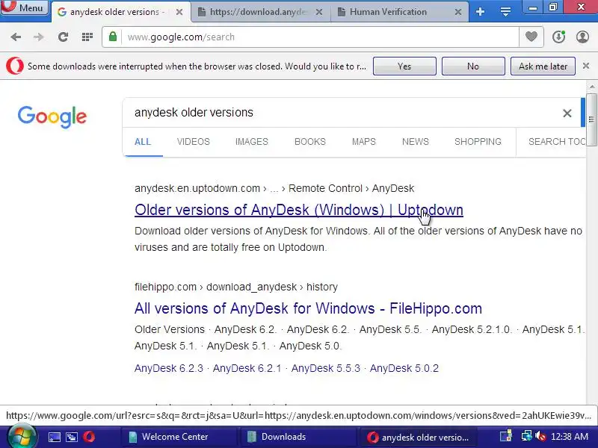Click the scrollbar up arrow

pos(591,87)
